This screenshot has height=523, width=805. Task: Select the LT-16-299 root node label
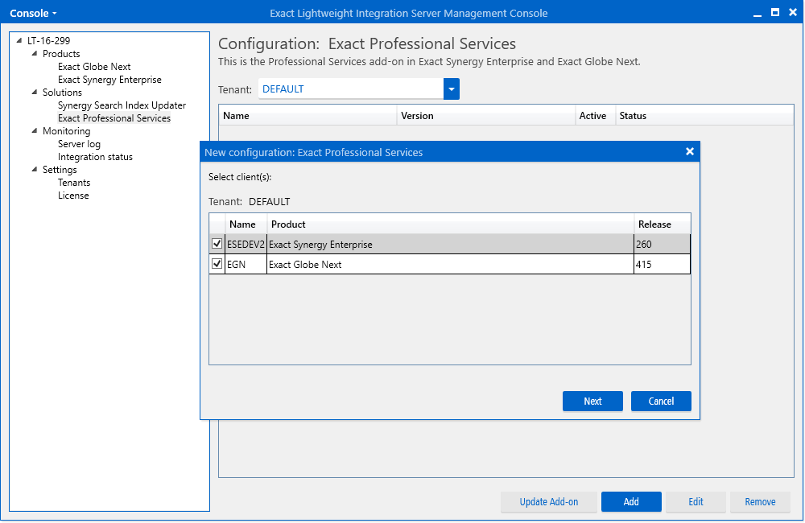[49, 40]
